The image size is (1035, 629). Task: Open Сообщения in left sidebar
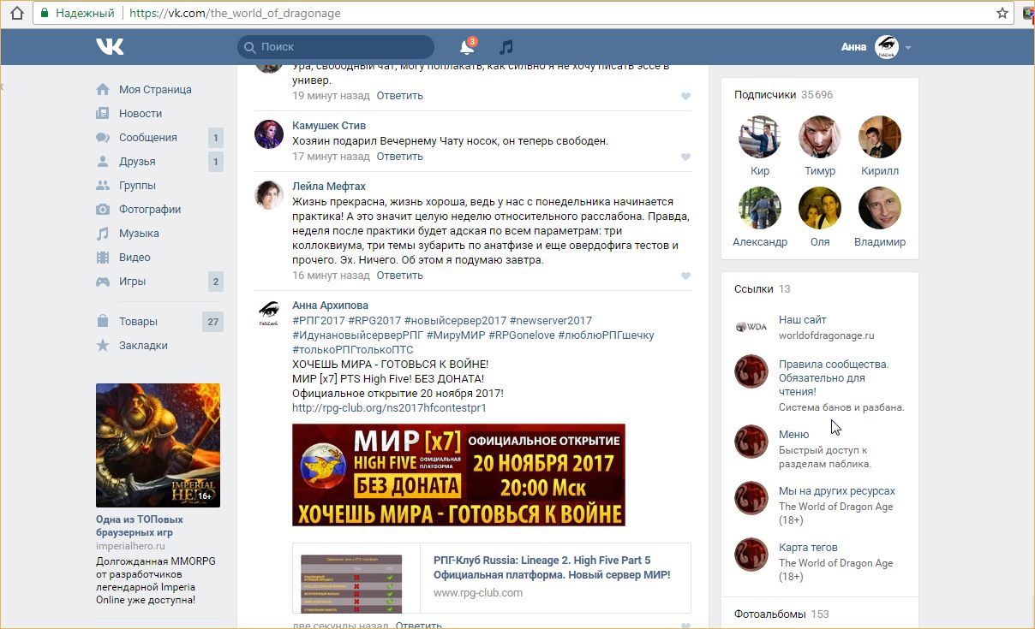pos(147,138)
